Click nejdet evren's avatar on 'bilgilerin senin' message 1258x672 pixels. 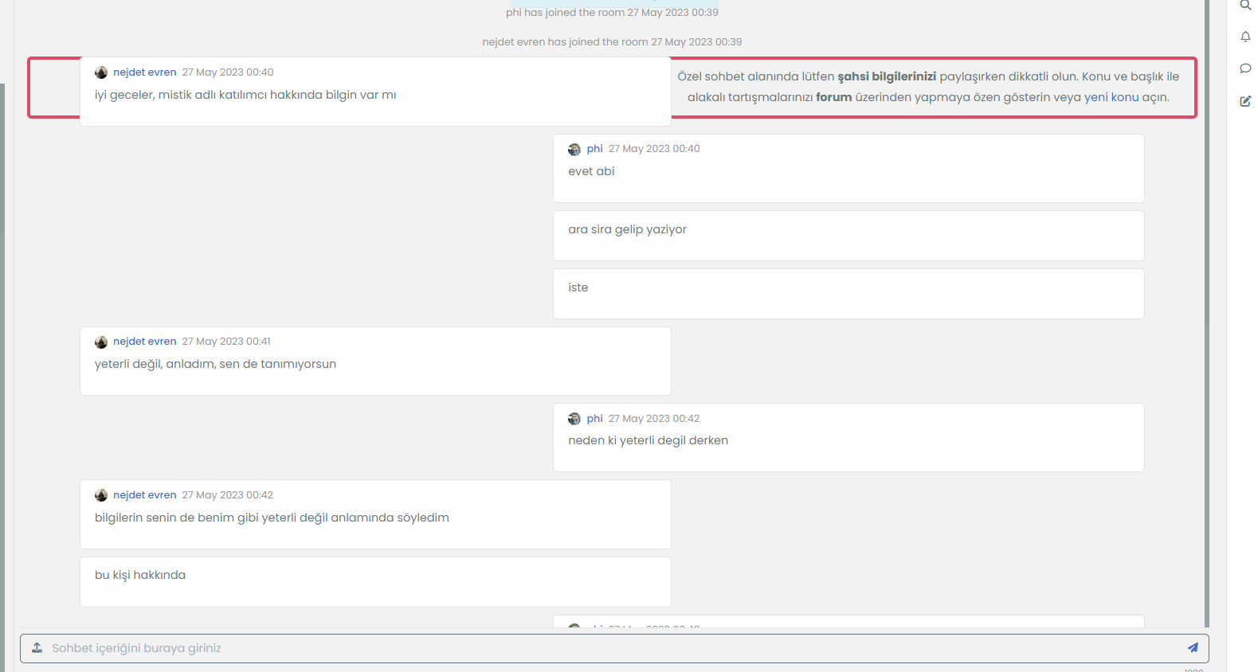point(101,495)
